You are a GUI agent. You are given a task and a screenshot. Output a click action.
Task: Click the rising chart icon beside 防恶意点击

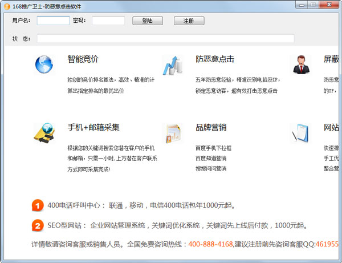coord(173,66)
